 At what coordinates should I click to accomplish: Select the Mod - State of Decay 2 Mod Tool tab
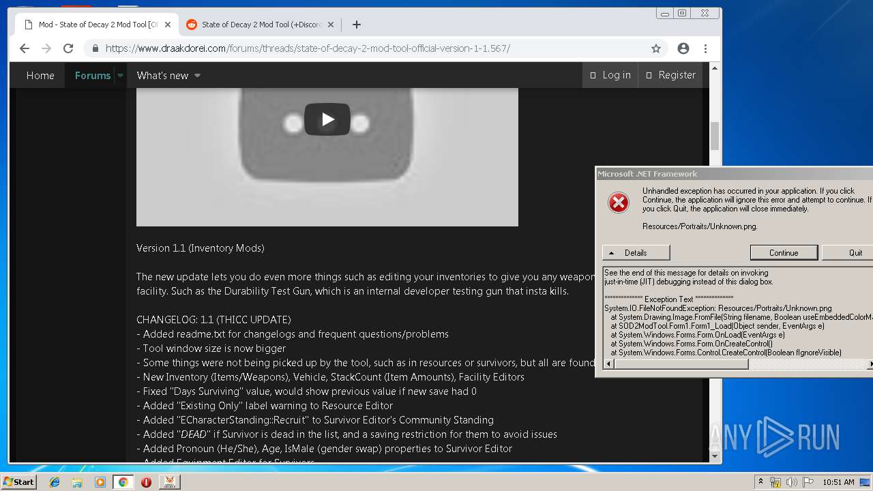click(97, 25)
